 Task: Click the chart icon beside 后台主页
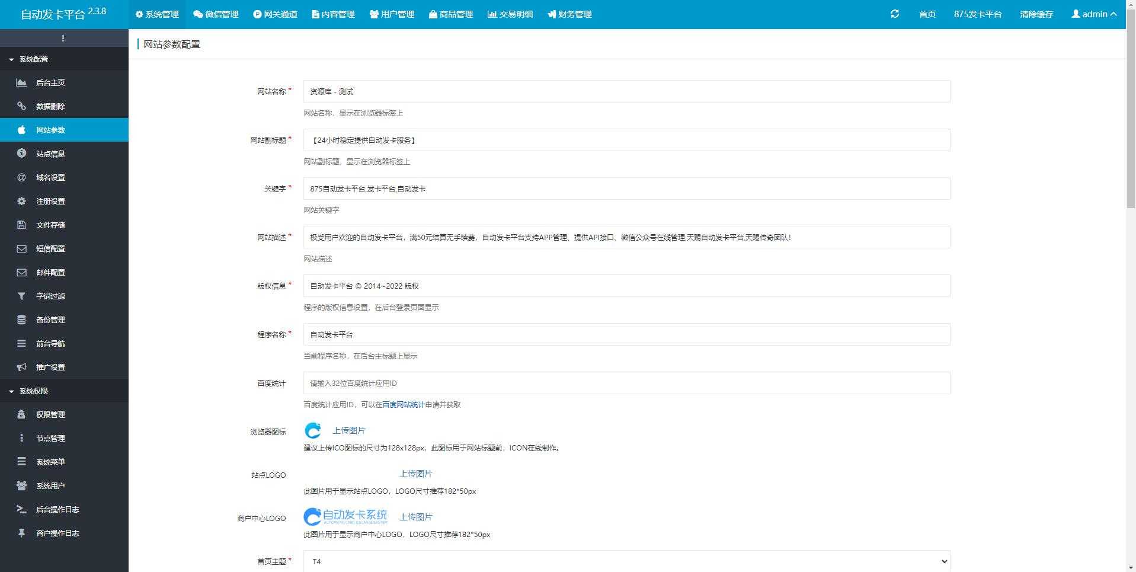pyautogui.click(x=21, y=82)
